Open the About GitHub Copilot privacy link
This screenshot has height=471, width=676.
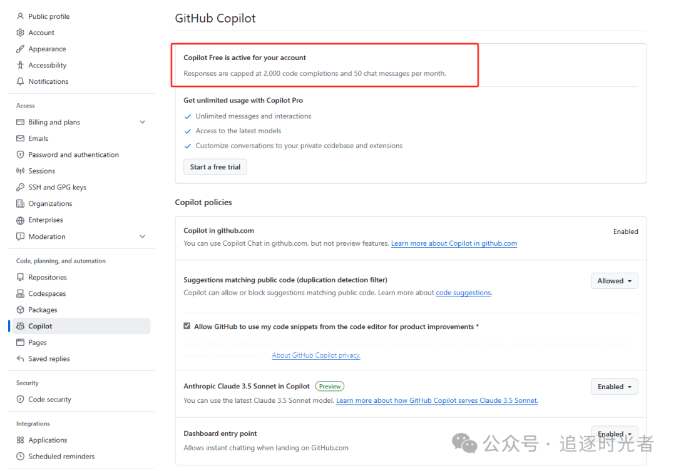pyautogui.click(x=315, y=355)
